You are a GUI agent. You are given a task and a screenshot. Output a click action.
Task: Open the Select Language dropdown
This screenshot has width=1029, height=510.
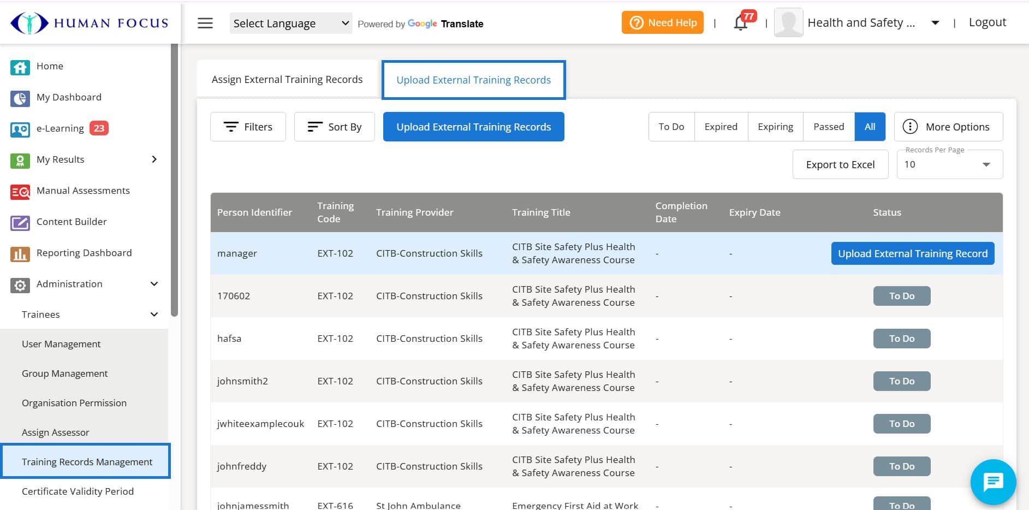pyautogui.click(x=290, y=23)
